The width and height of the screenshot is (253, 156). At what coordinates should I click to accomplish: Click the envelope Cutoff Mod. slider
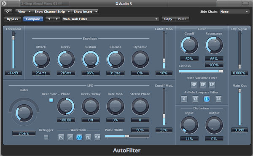click(x=164, y=50)
